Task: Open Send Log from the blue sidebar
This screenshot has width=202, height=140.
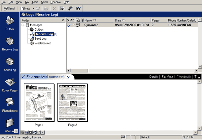Action: tap(10, 64)
